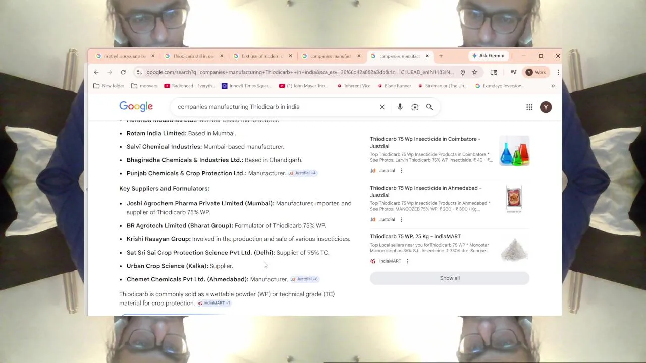The height and width of the screenshot is (363, 646).
Task: Click the Show all button
Action: pyautogui.click(x=450, y=278)
